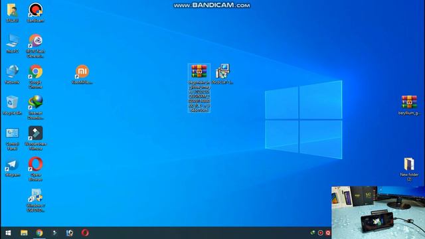Launch Opera Browser from desktop shortcut

point(35,169)
